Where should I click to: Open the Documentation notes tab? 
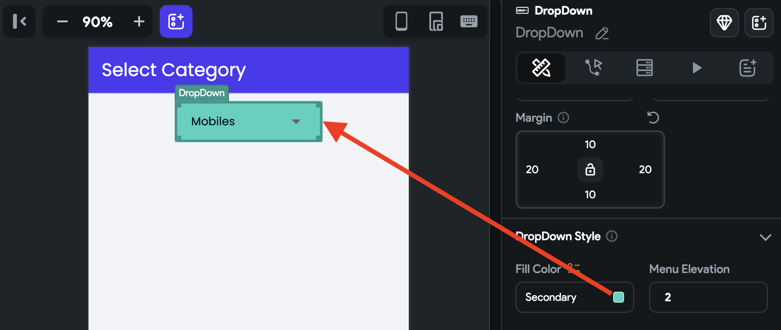[x=748, y=68]
